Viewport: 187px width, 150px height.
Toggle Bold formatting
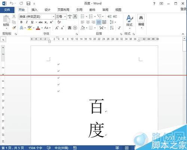[x=21, y=22]
